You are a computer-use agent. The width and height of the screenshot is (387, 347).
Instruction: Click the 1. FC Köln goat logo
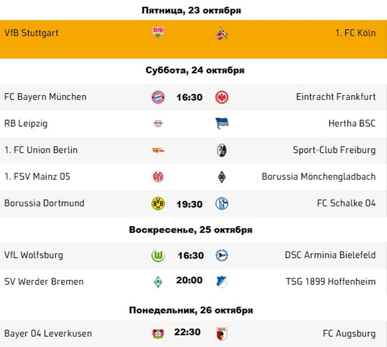coord(222,33)
